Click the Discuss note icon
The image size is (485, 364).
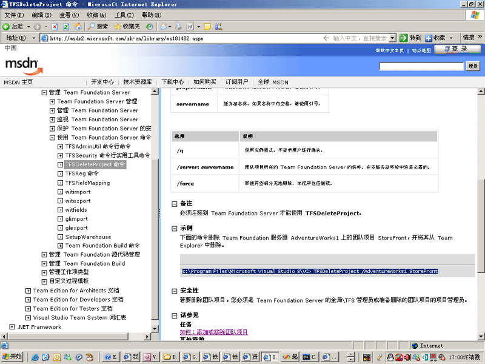[x=207, y=27]
